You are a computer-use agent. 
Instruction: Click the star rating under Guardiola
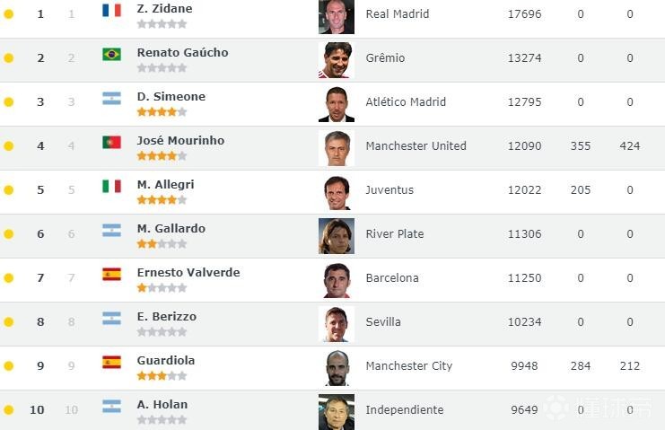click(x=162, y=376)
